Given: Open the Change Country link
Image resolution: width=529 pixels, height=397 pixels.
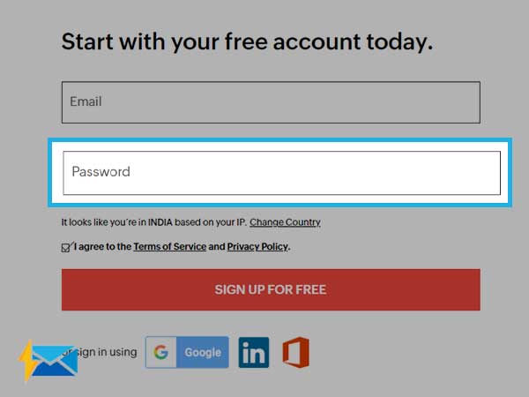Looking at the screenshot, I should [285, 222].
